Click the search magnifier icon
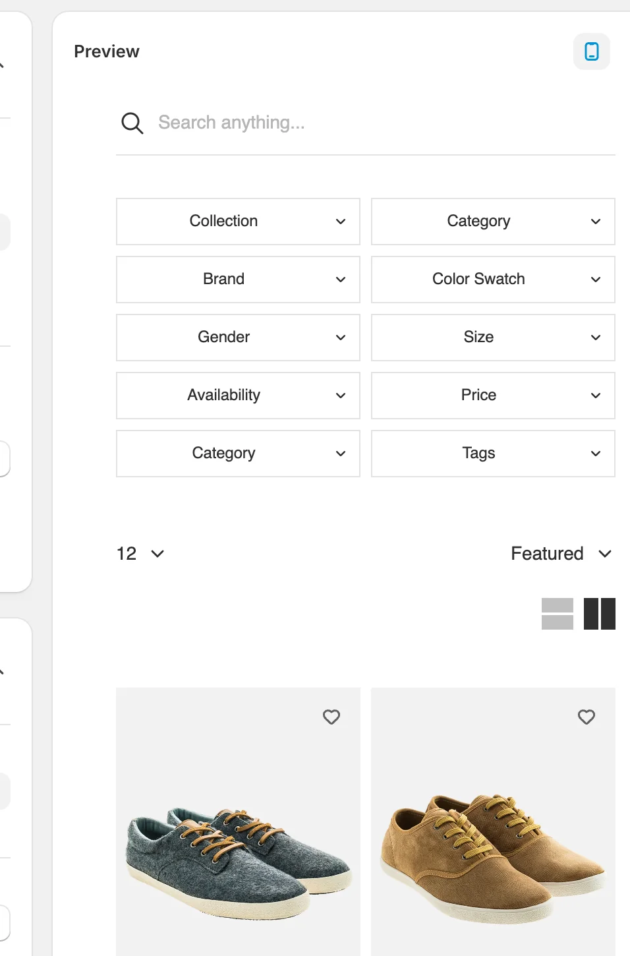This screenshot has width=630, height=956. point(132,123)
